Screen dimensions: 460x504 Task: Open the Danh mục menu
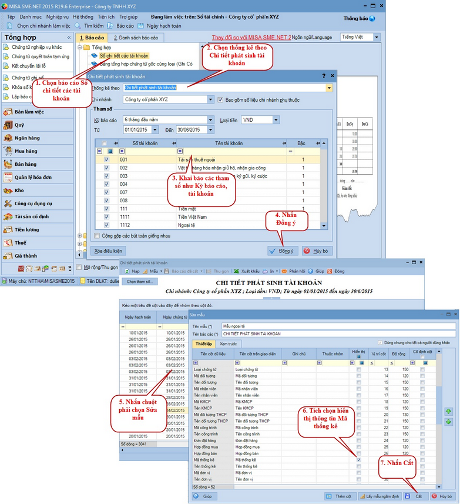point(31,16)
